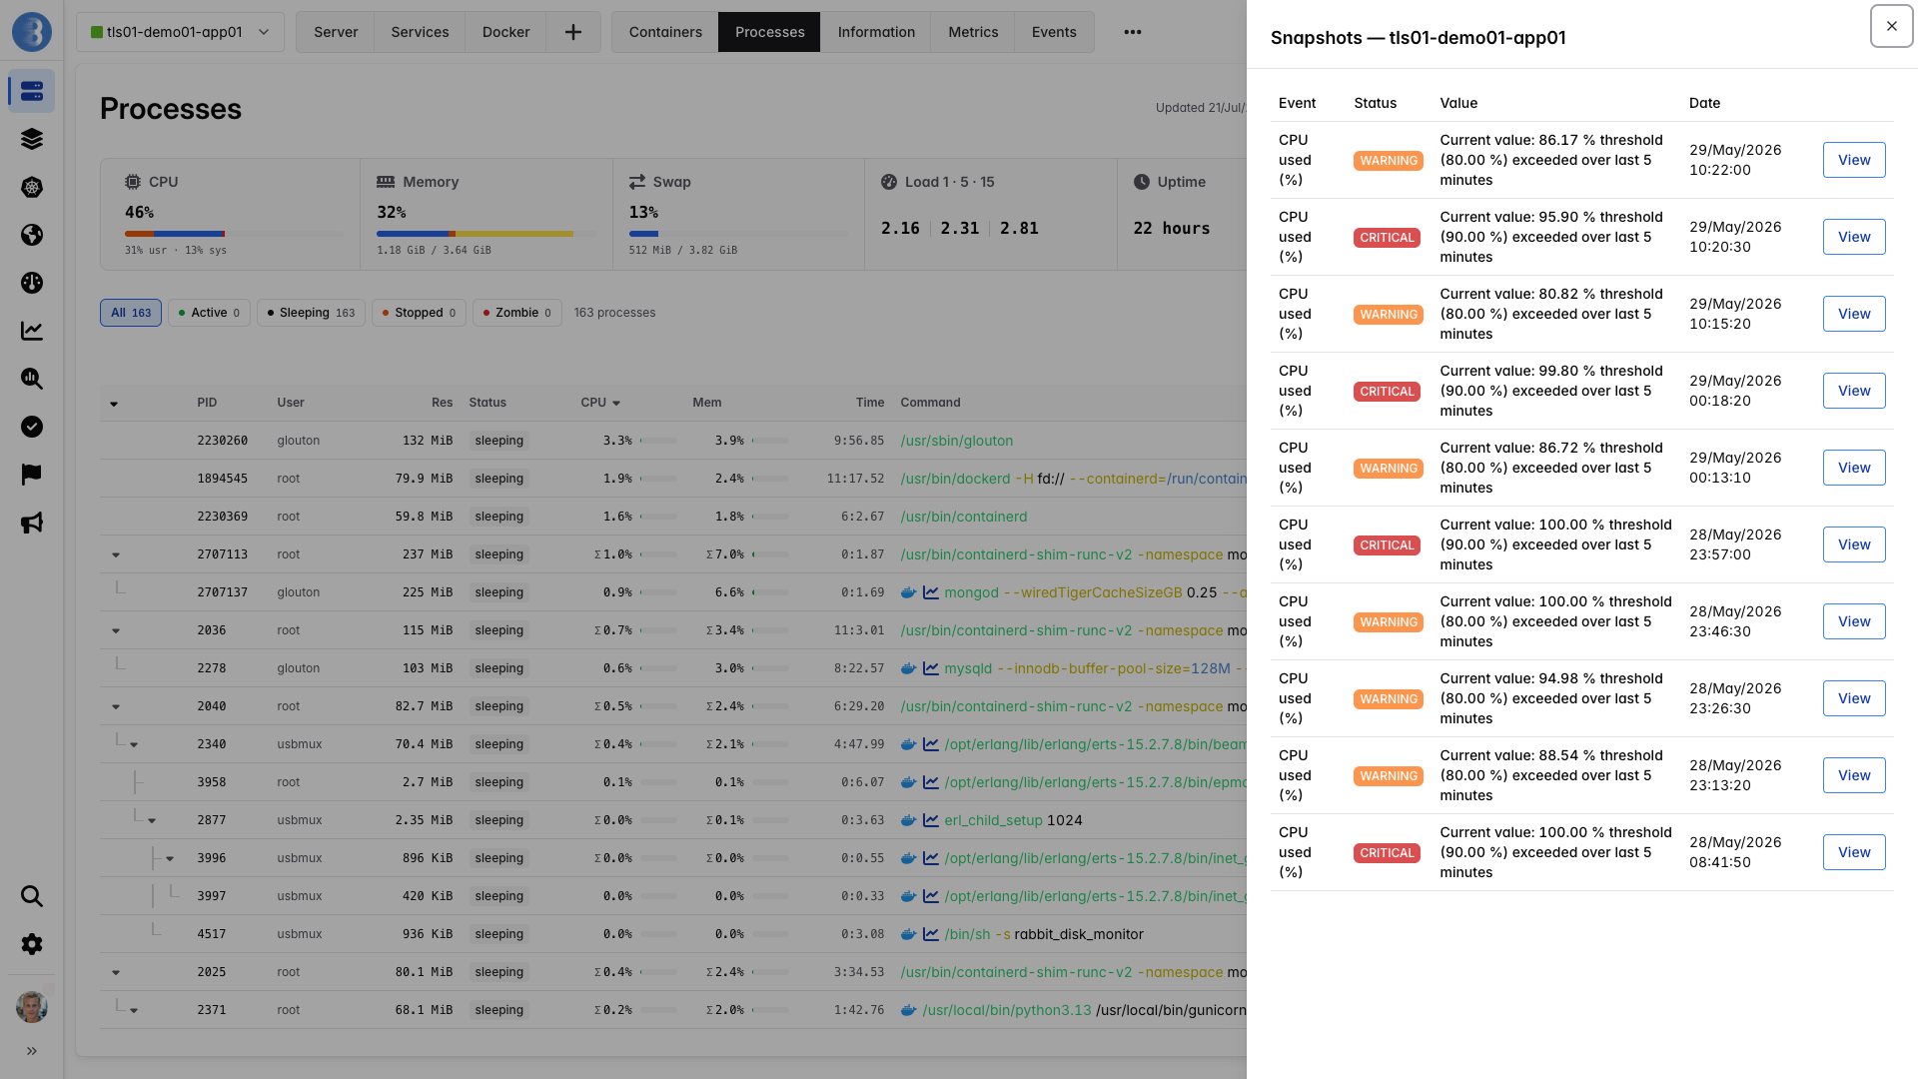The image size is (1918, 1079).
Task: Collapse all processes via header arrow
Action: (x=114, y=404)
